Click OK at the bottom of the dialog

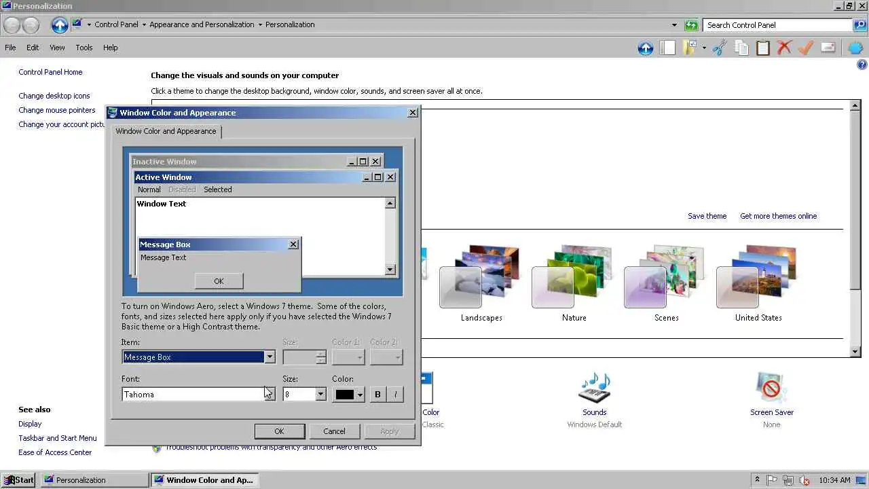click(279, 431)
